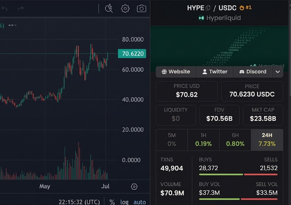Image resolution: width=291 pixels, height=205 pixels.
Task: Click the green buy volume bar
Action: point(220,199)
